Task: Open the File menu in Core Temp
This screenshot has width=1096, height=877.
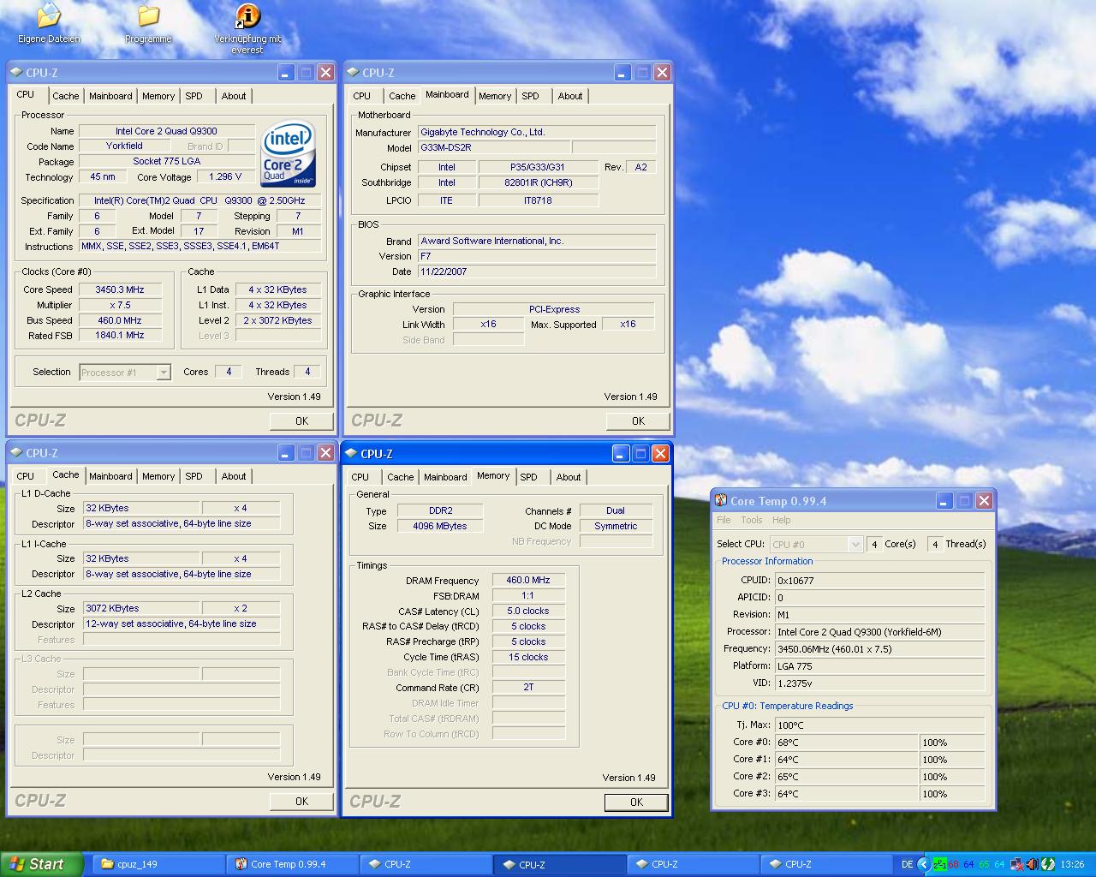Action: click(x=724, y=520)
